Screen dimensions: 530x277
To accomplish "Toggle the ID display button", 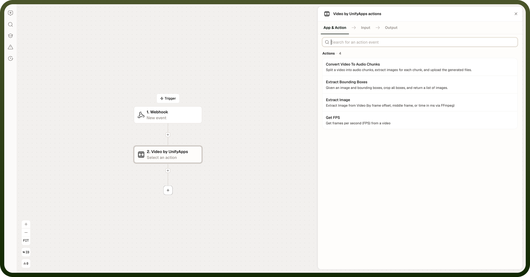I will (26, 252).
